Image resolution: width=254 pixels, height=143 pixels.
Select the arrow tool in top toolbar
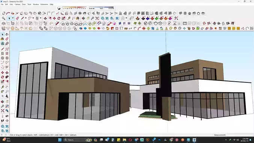tap(9, 18)
